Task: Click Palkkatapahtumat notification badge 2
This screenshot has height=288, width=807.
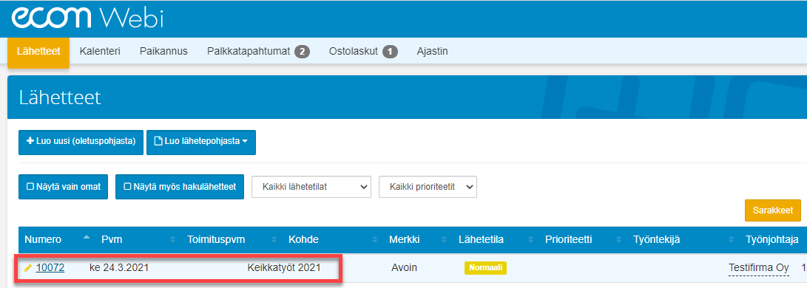Action: point(302,52)
